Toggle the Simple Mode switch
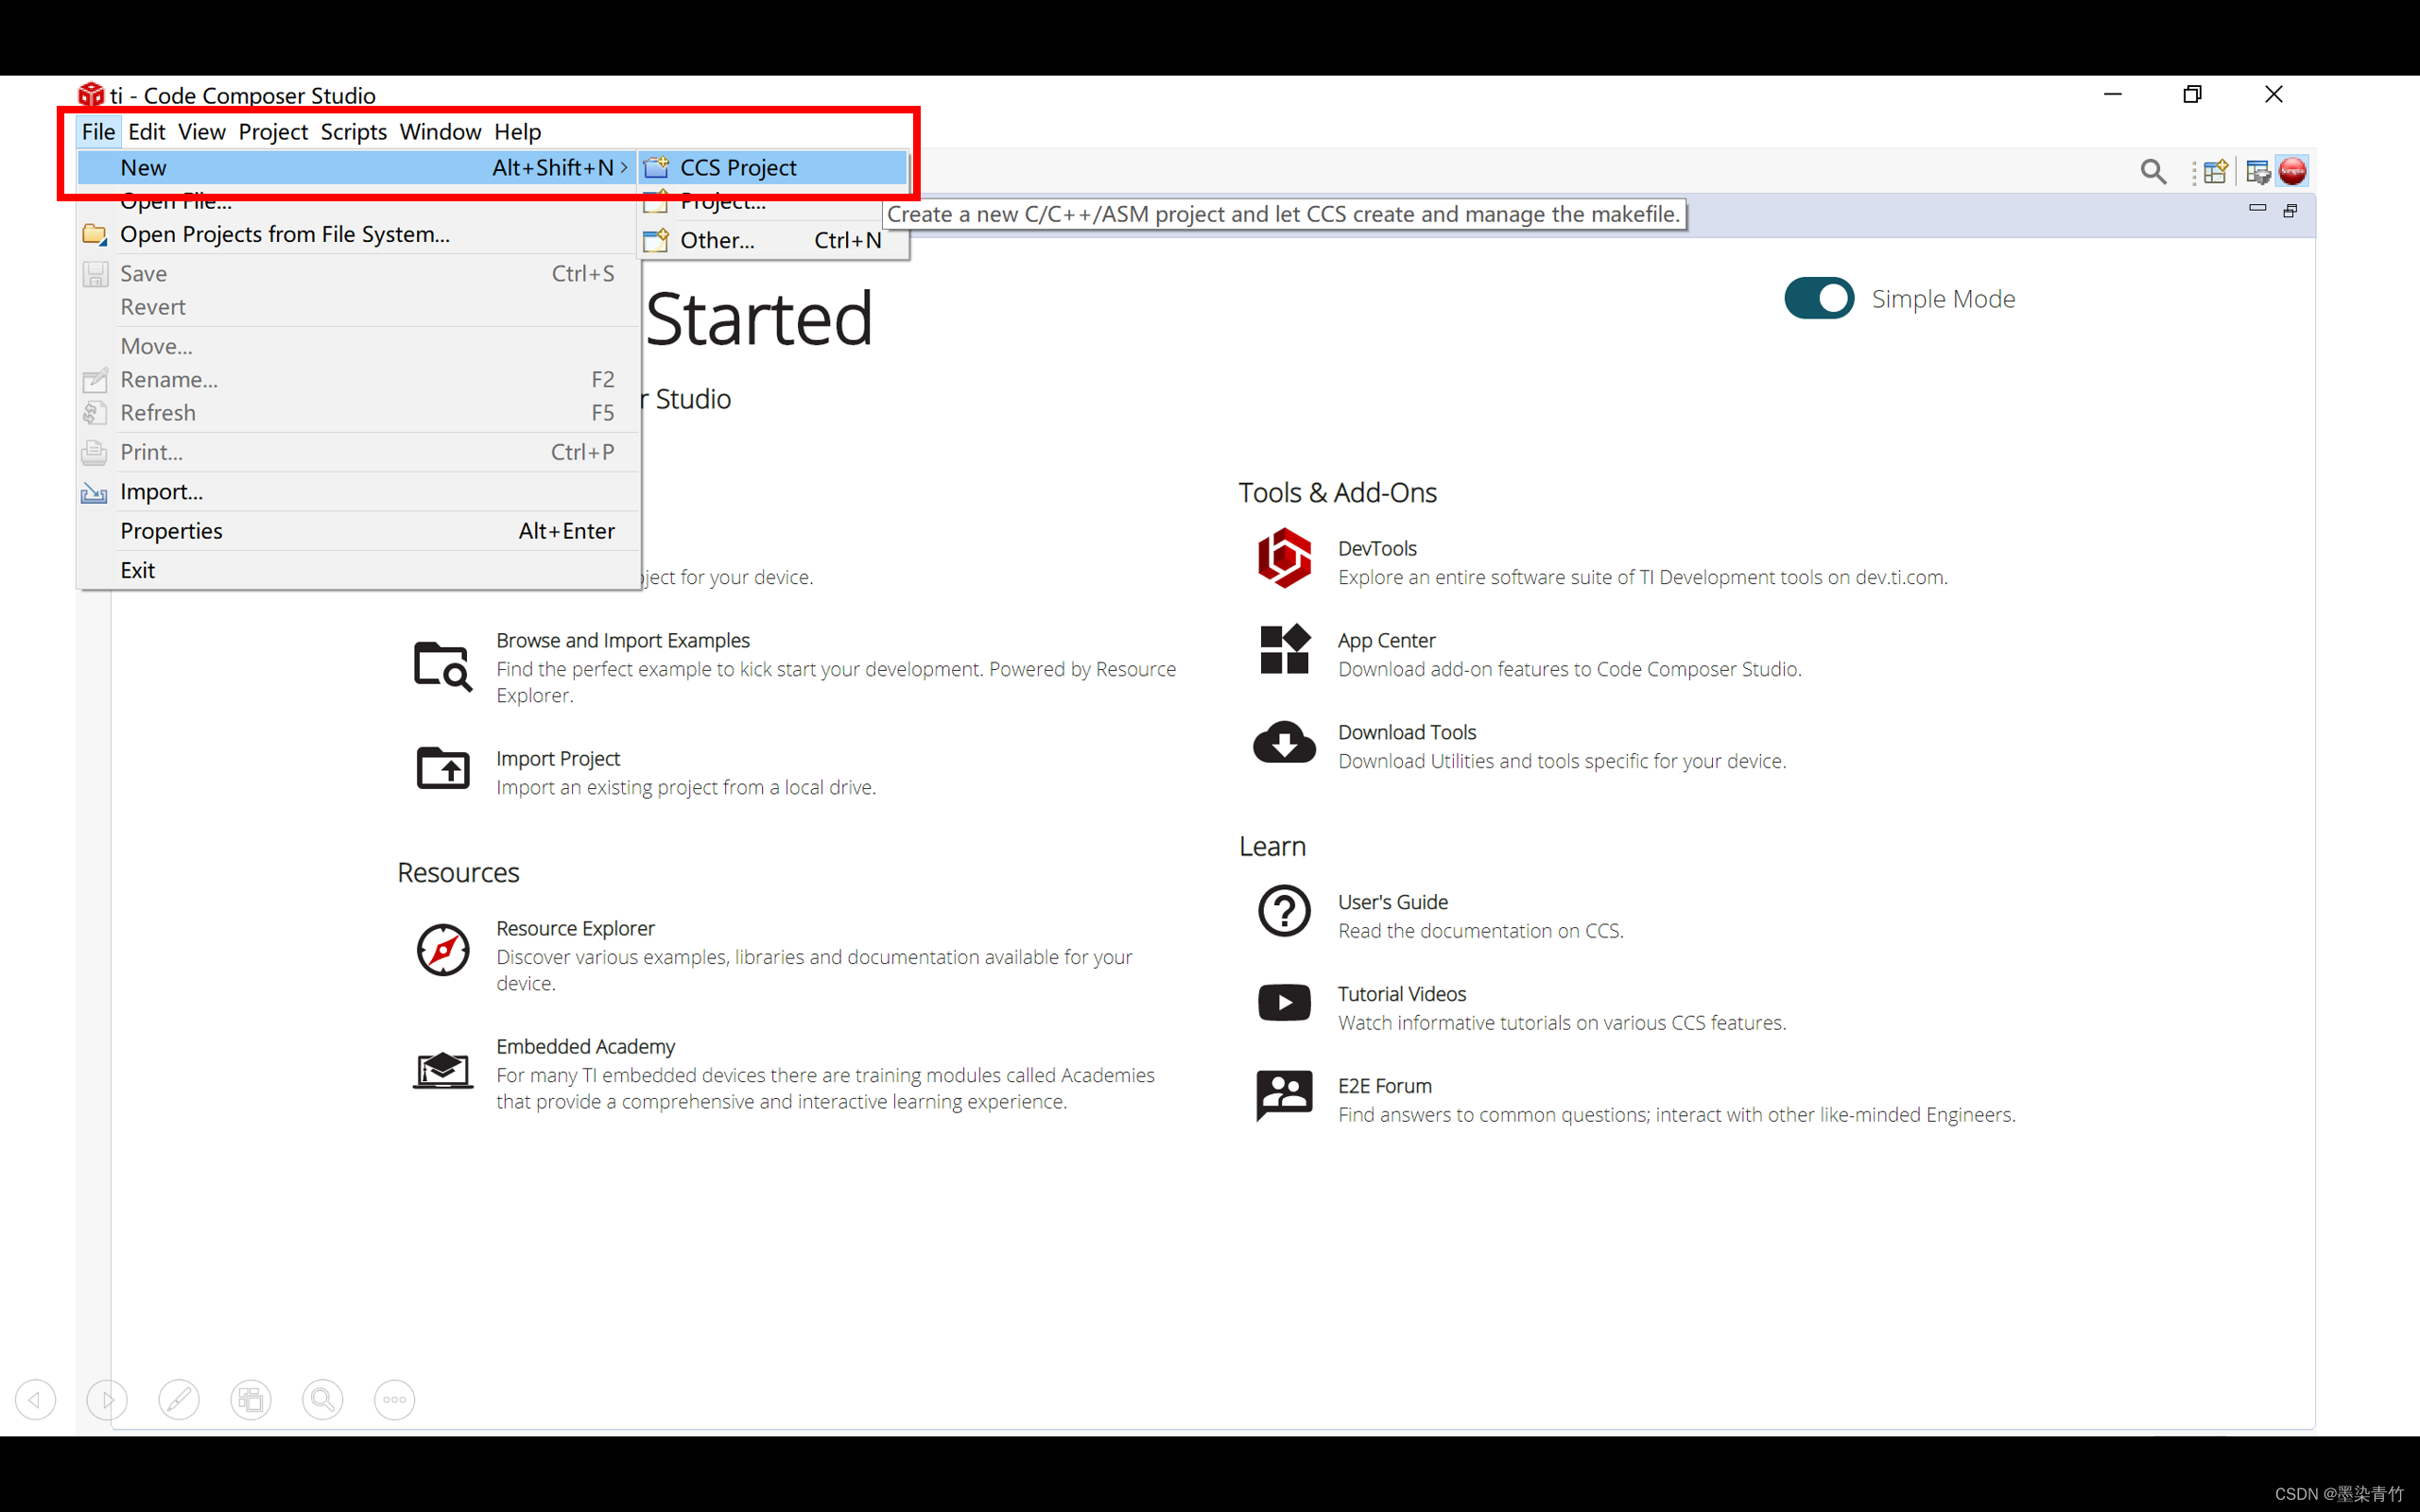The image size is (2420, 1512). [1818, 298]
